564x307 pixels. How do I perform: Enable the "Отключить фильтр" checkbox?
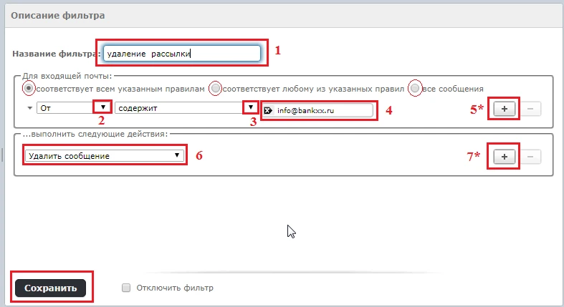126,288
